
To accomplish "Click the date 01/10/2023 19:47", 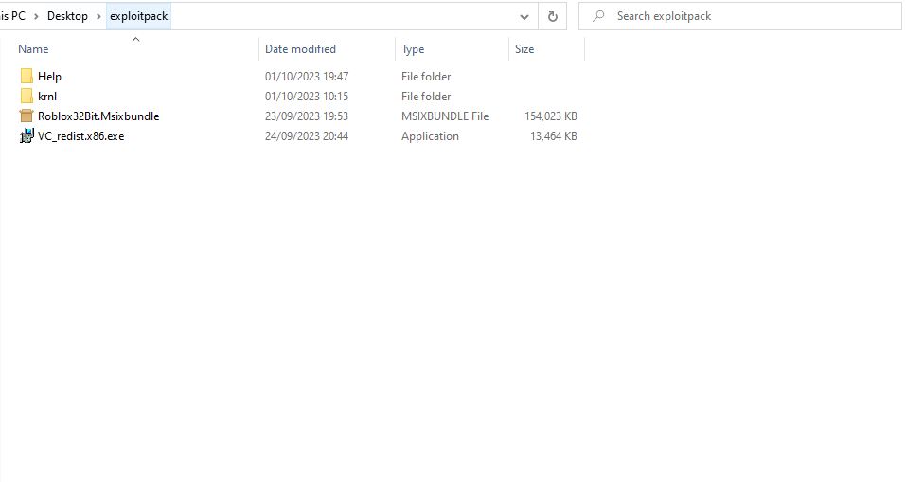I will point(307,77).
